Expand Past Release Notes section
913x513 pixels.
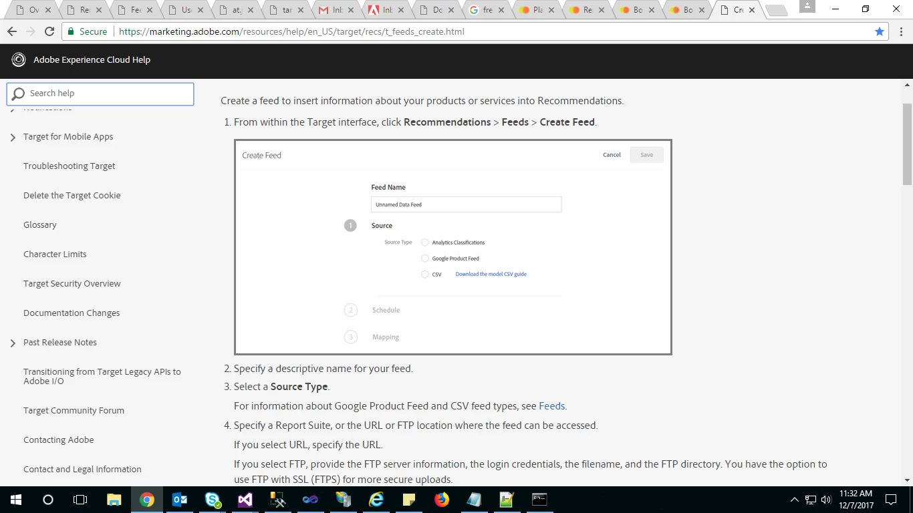click(x=13, y=343)
